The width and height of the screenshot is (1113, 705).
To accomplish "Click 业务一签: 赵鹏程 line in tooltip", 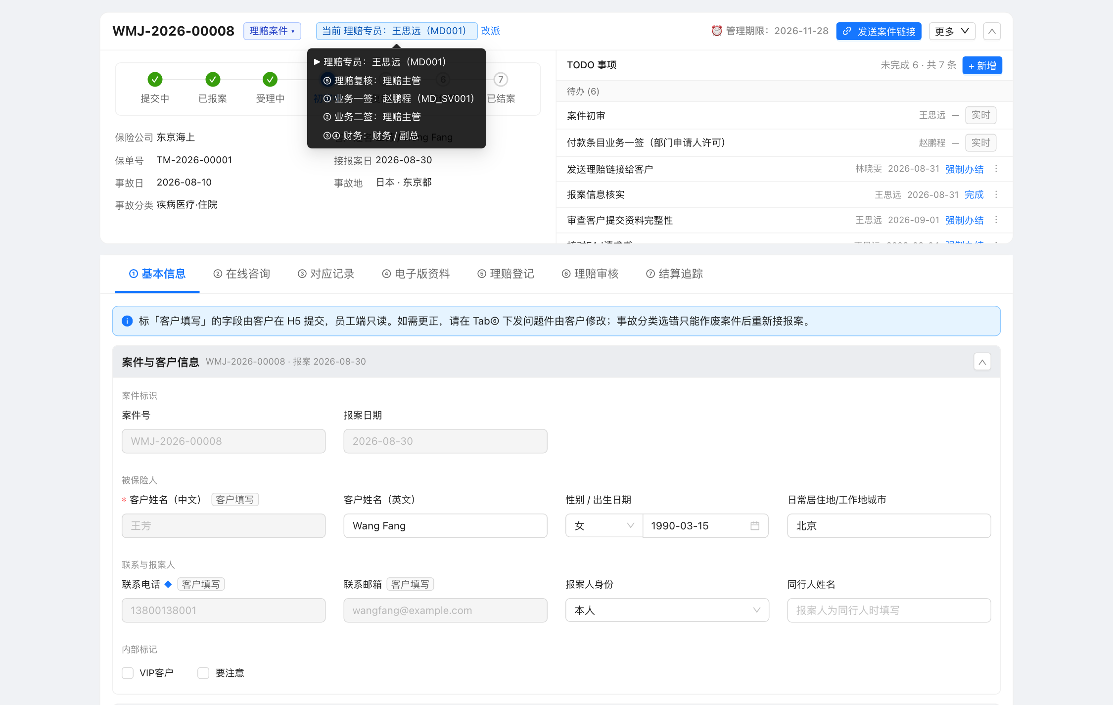I will [x=399, y=98].
